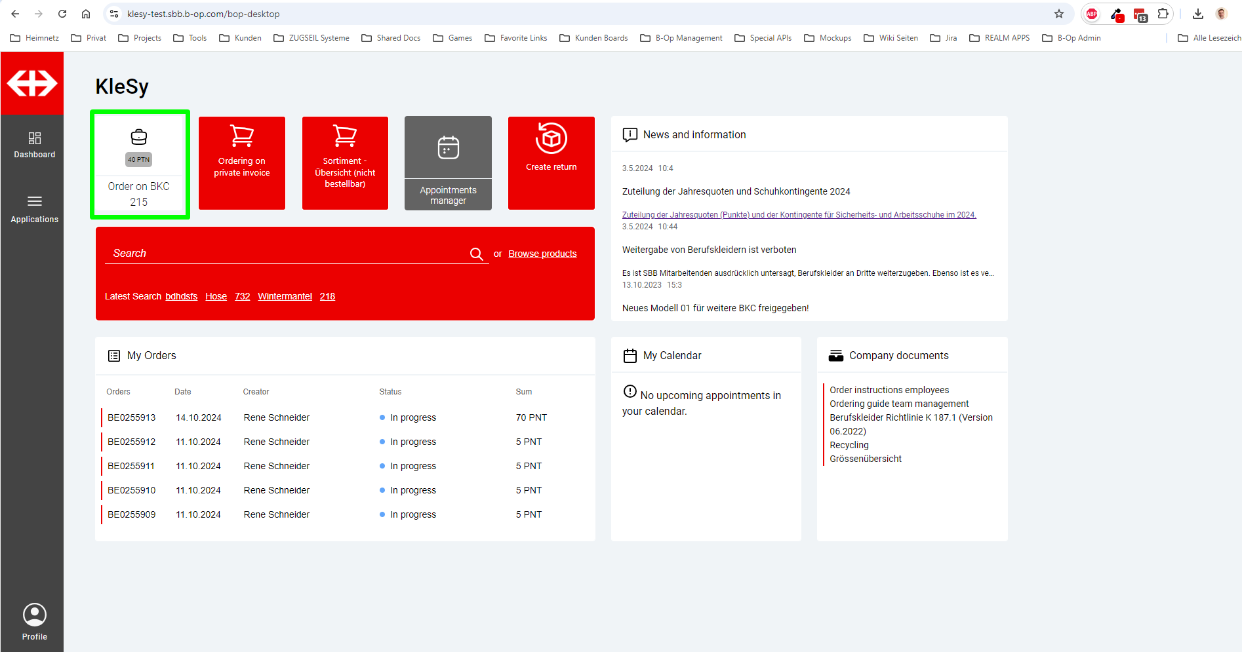Open Zuteilung der Jahresquoten news link
Viewport: 1242px width, 652px height.
pyautogui.click(x=799, y=215)
